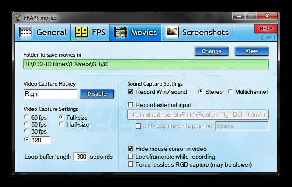Open the Screenshots tab
Screen dimensions: 292x187
point(197,33)
